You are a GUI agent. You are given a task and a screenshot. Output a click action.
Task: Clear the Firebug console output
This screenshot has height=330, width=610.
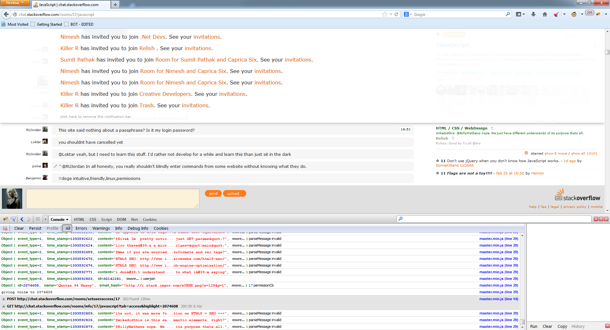(x=19, y=228)
